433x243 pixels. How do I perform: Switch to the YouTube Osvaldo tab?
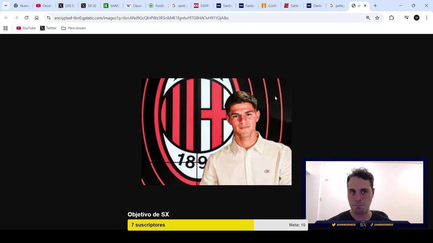(44, 6)
